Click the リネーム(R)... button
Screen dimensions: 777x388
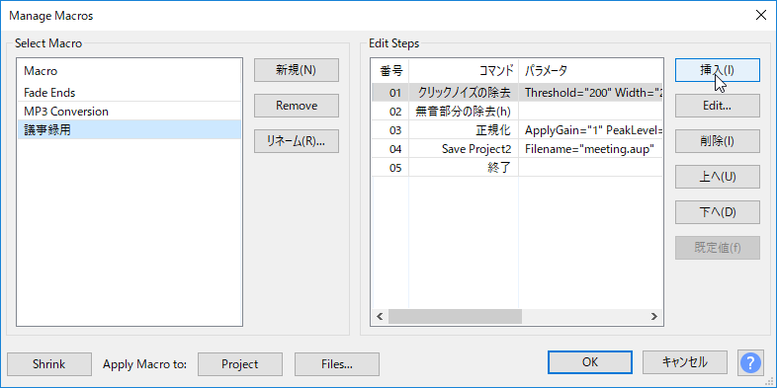297,141
